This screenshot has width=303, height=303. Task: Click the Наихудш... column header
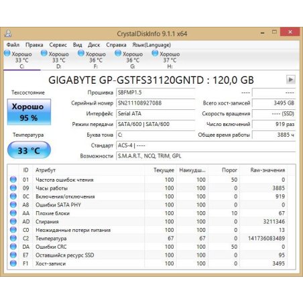coord(192,170)
